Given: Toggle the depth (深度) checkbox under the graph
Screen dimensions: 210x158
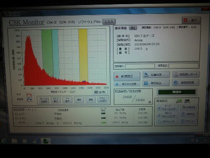Looking at the screenshot, I should 96,92.
